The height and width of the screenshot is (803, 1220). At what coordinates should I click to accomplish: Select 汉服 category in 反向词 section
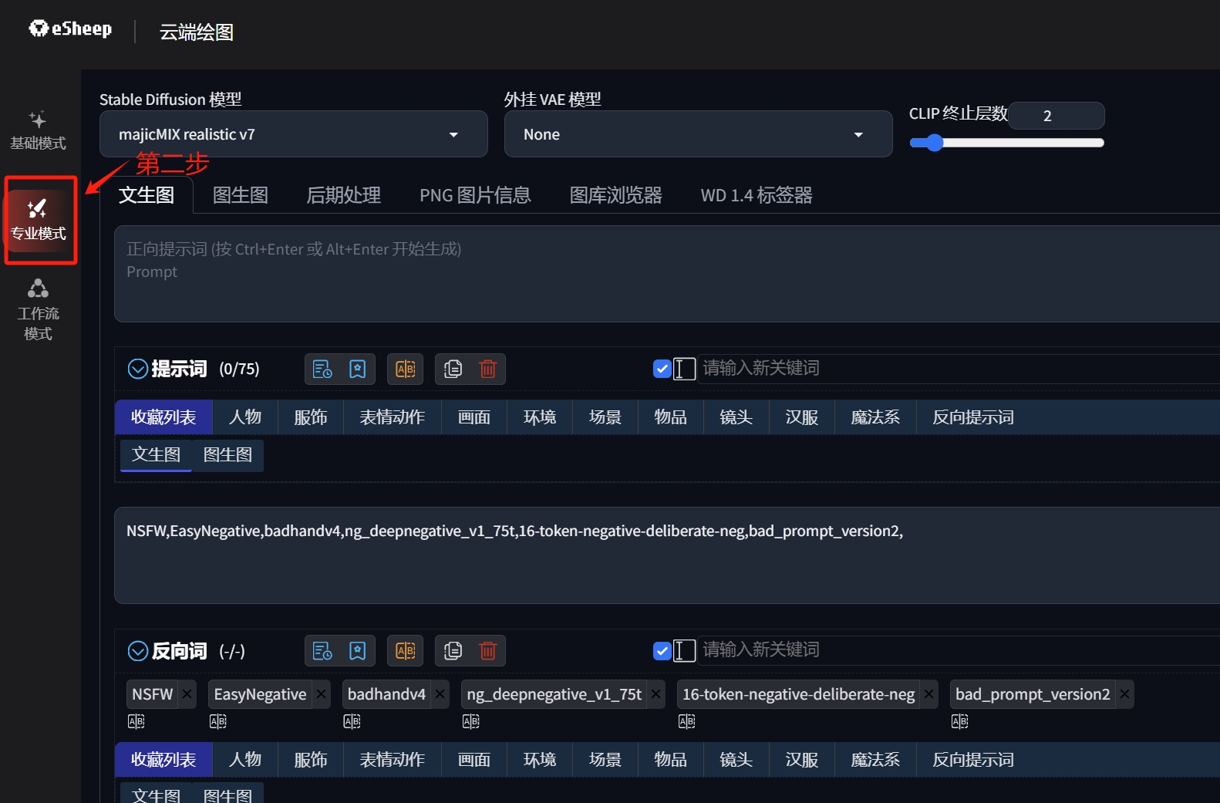click(802, 760)
